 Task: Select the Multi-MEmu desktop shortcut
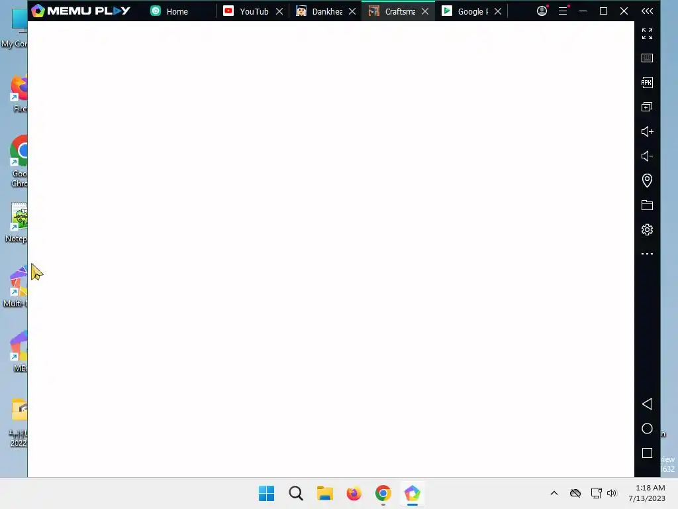point(17,288)
